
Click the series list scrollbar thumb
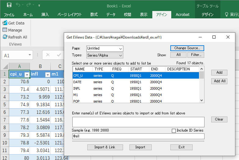coord(202,75)
